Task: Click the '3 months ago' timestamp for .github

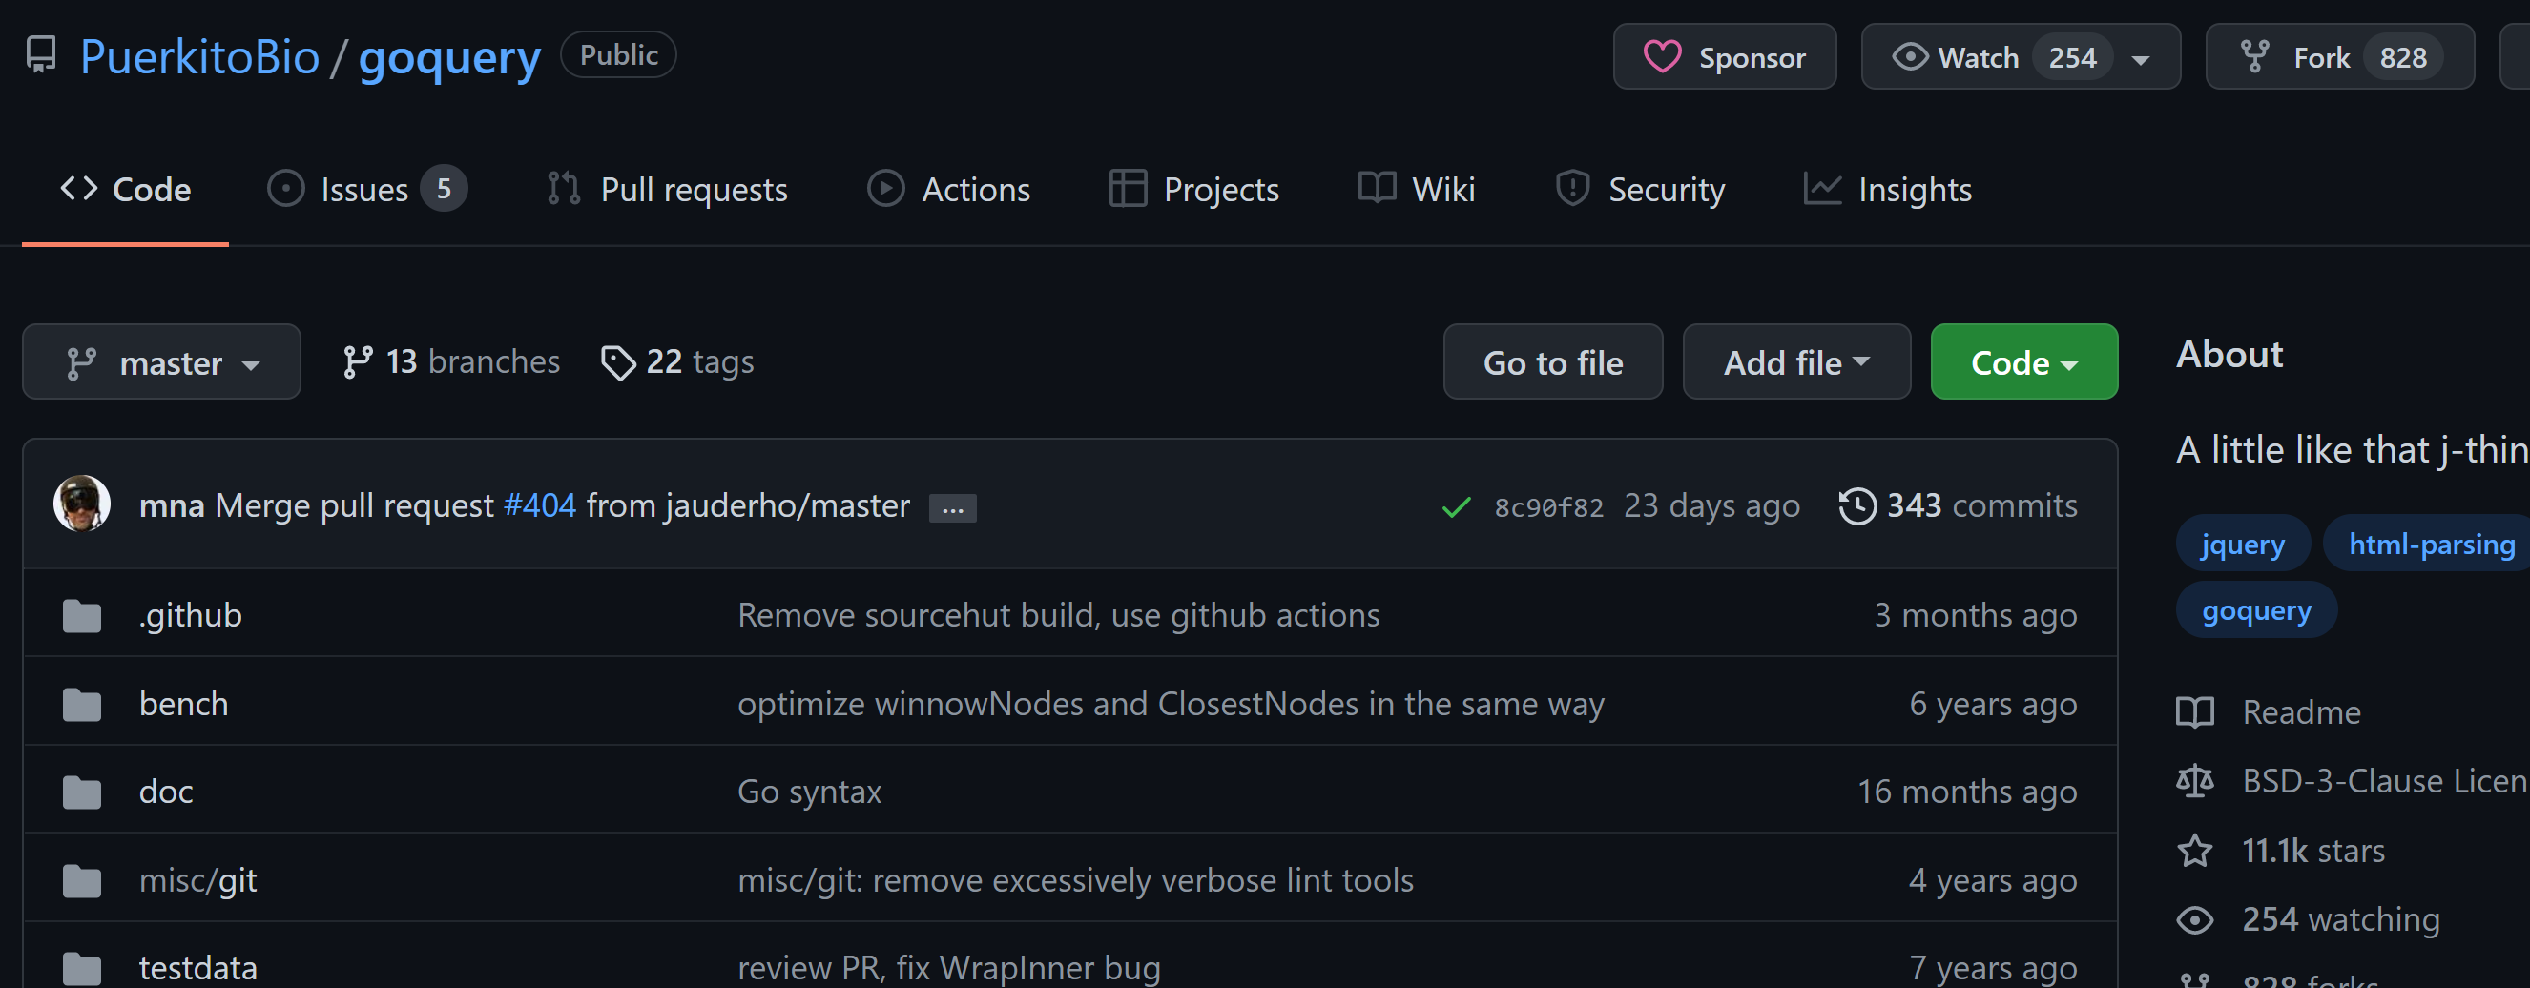Action: pyautogui.click(x=1975, y=615)
